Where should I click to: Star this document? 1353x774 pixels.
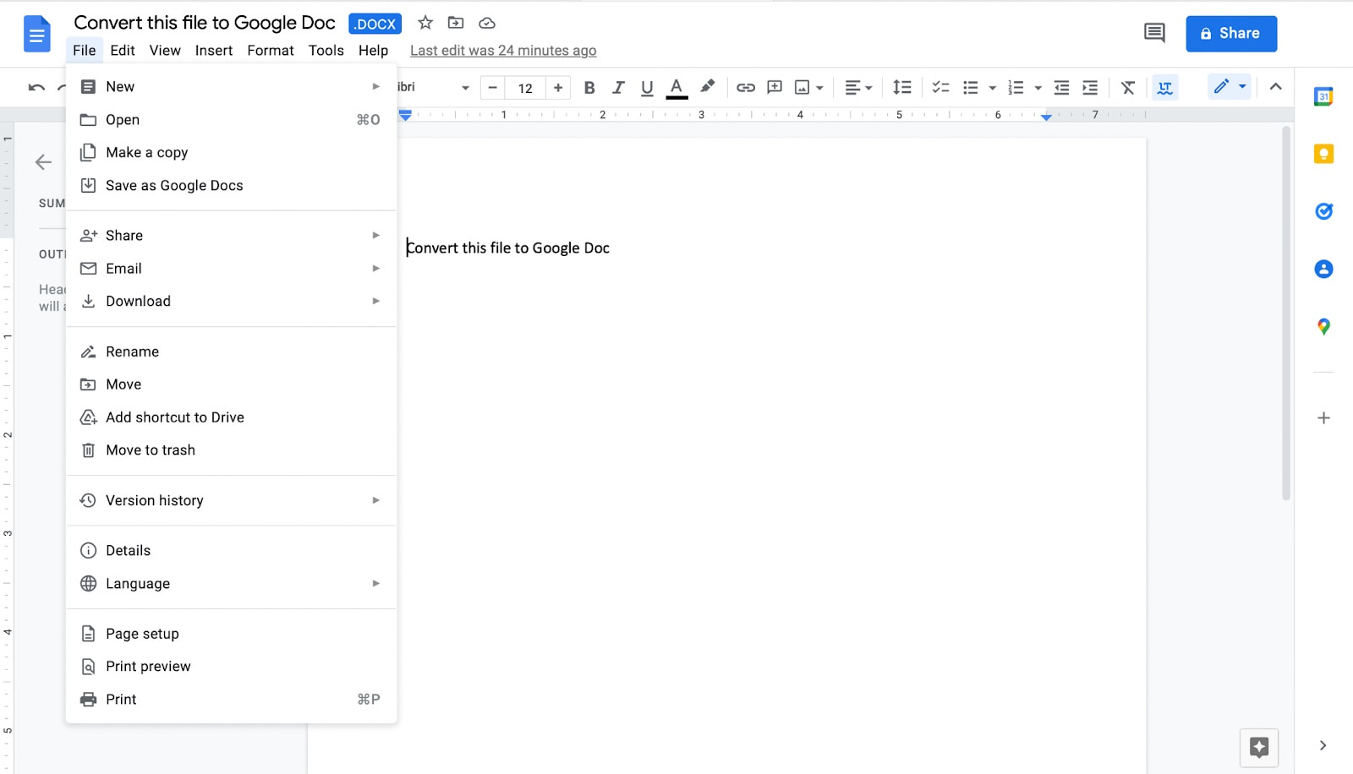tap(425, 23)
